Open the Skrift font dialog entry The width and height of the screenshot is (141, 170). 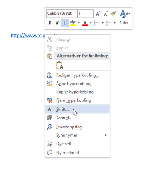point(77,109)
